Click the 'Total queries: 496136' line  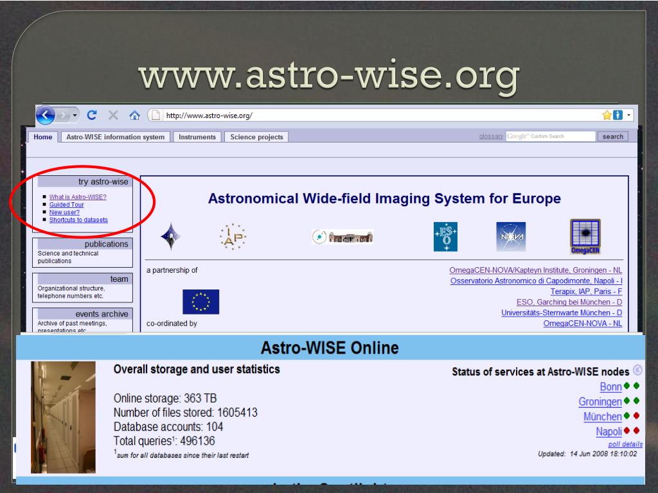[164, 441]
